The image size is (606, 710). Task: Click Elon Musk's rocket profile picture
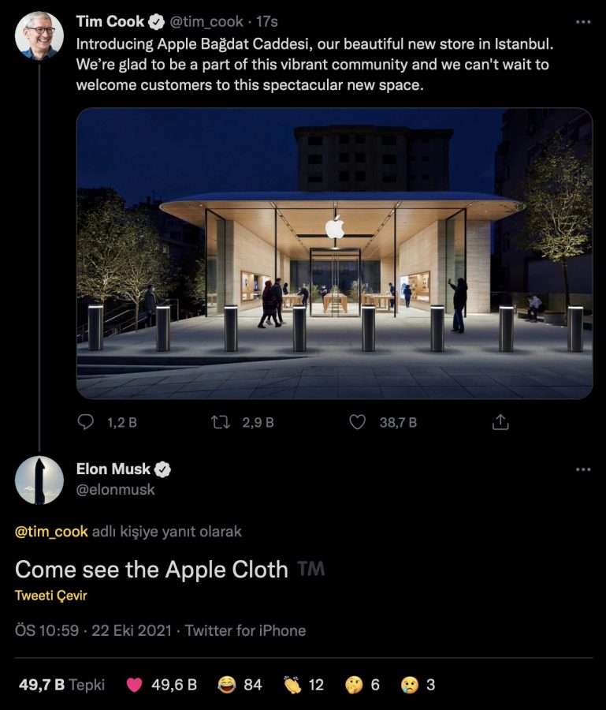click(39, 480)
